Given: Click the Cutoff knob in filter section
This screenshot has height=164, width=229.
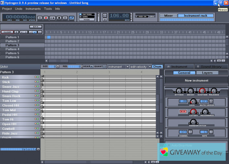Looking at the screenshot, I should click(193, 111).
